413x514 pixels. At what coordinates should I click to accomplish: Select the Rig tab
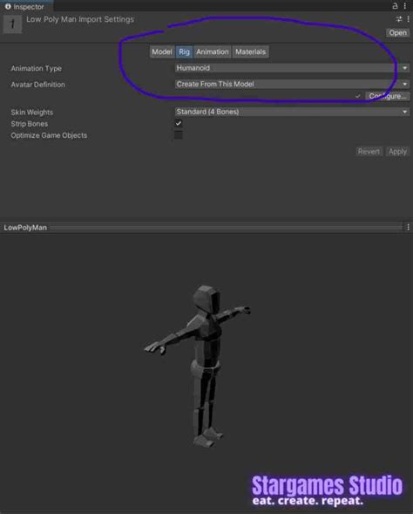point(184,51)
